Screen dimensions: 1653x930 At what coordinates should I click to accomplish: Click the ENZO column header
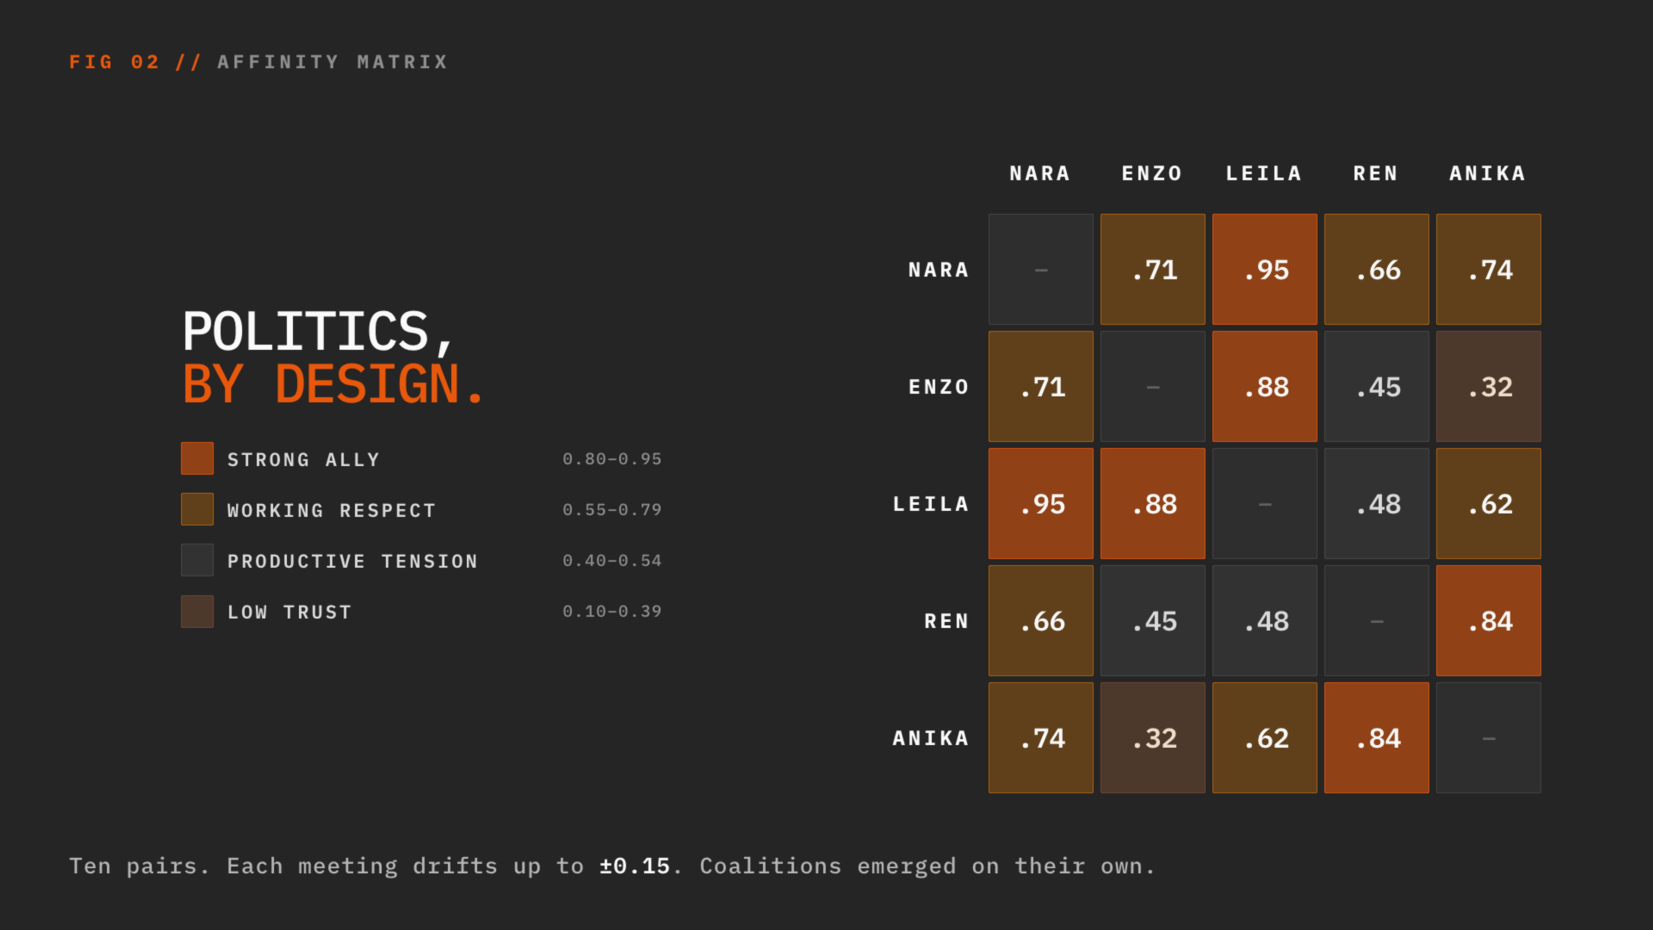pos(1152,173)
